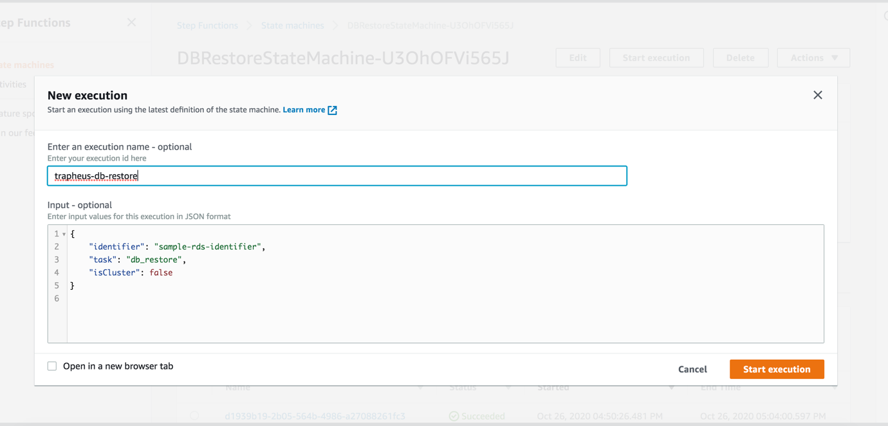Viewport: 888px width, 426px height.
Task: Click the execution name input field
Action: tap(337, 175)
